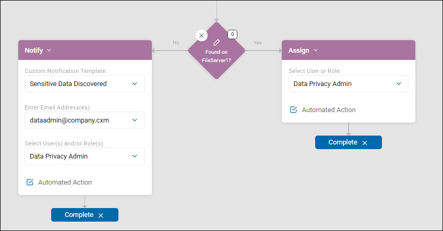Remove the Complete step under Assign
443x231 pixels.
tap(365, 143)
